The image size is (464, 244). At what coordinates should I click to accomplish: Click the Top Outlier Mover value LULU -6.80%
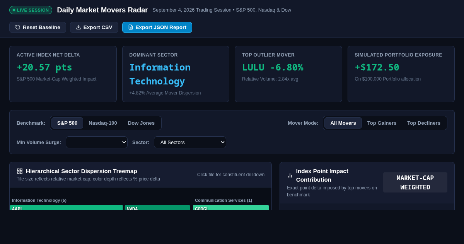(273, 67)
